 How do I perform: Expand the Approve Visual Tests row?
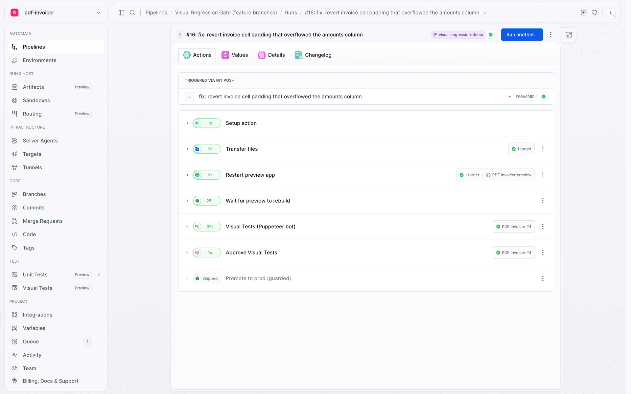187,252
